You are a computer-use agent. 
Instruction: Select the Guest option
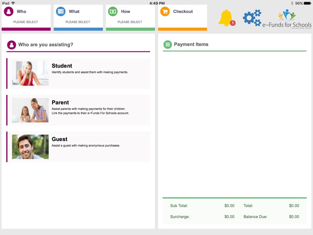[78, 147]
